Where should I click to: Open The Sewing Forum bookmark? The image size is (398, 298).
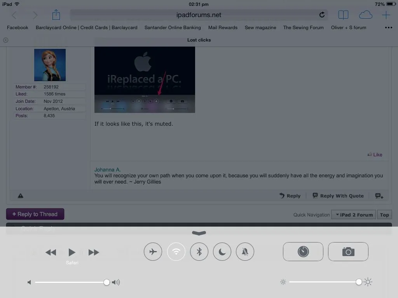[303, 28]
